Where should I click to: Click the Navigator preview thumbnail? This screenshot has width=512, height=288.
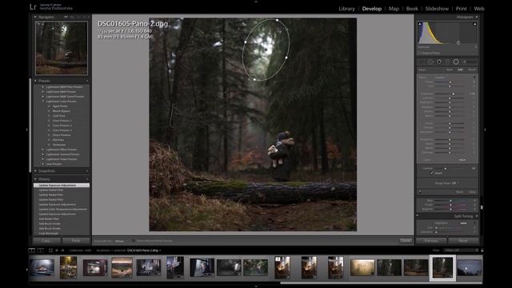click(x=62, y=48)
